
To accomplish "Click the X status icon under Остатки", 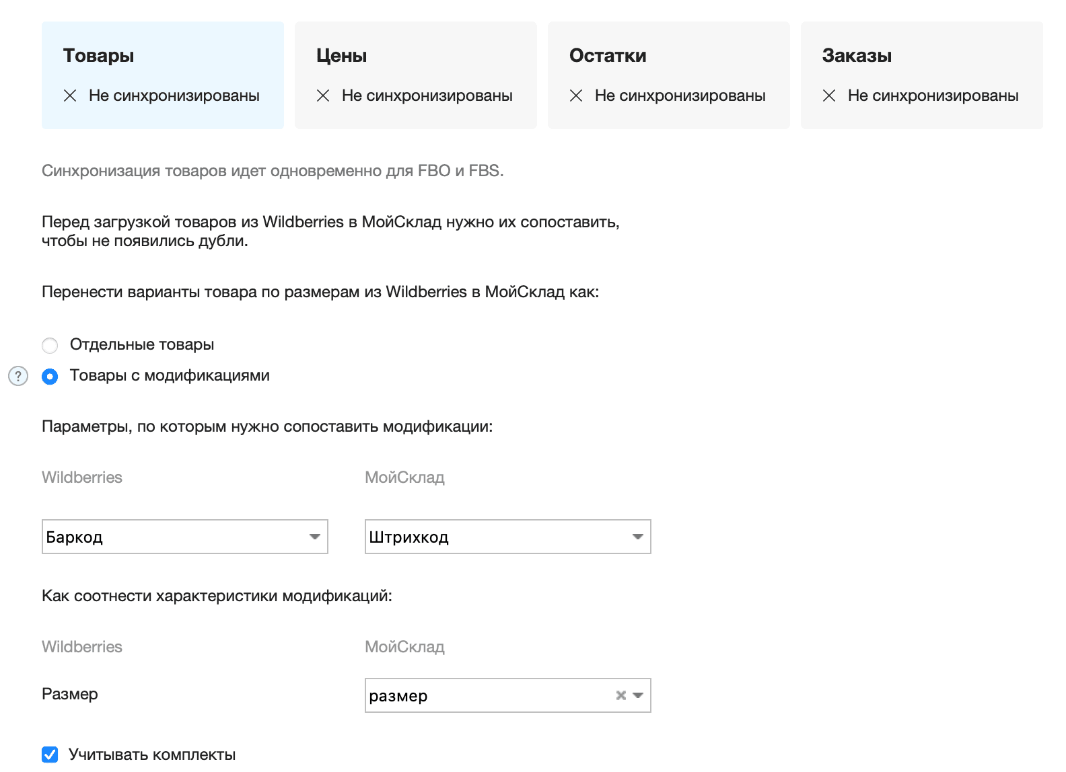I will 576,95.
